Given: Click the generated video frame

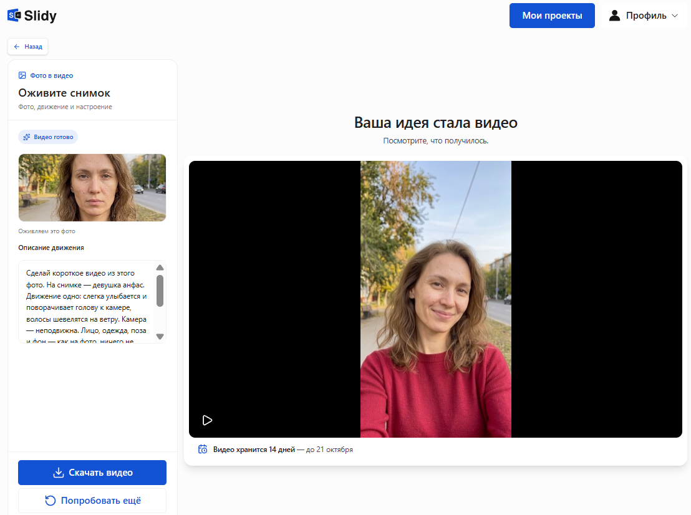Looking at the screenshot, I should [x=435, y=299].
